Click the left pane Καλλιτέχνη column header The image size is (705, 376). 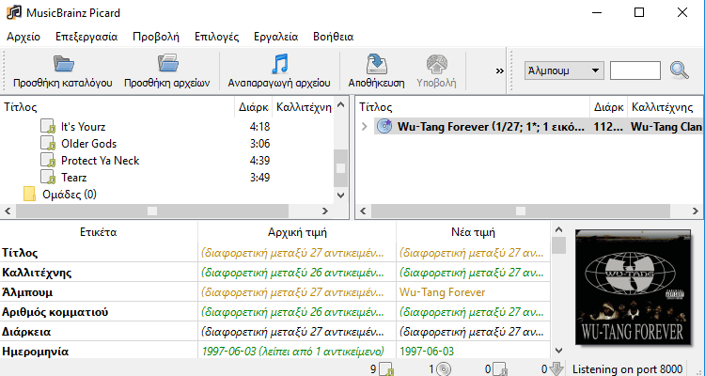point(304,107)
